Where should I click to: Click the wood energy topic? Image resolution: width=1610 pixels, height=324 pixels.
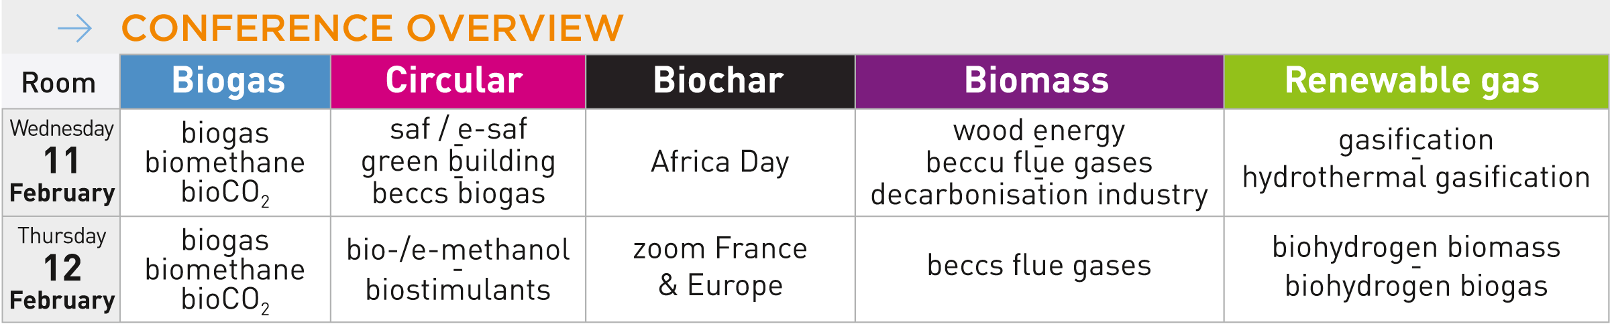[1039, 131]
